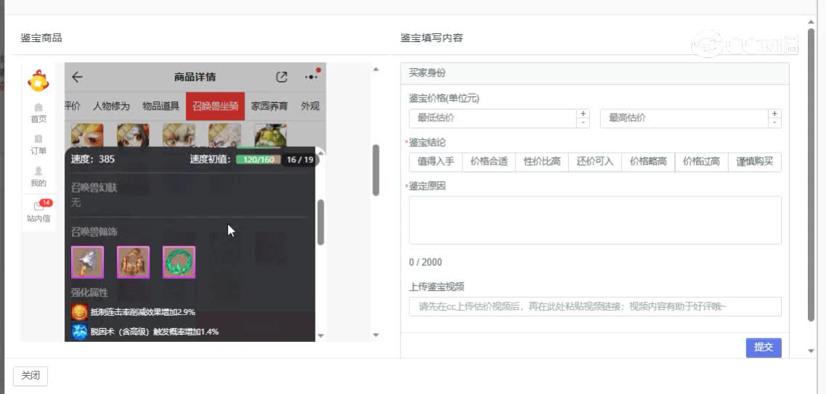Click 脱困术（含高级）触发概率增加1.4% text
The image size is (826, 394).
click(155, 332)
